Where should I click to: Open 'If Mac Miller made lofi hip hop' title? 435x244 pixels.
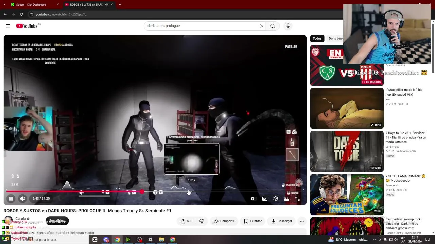click(x=404, y=92)
